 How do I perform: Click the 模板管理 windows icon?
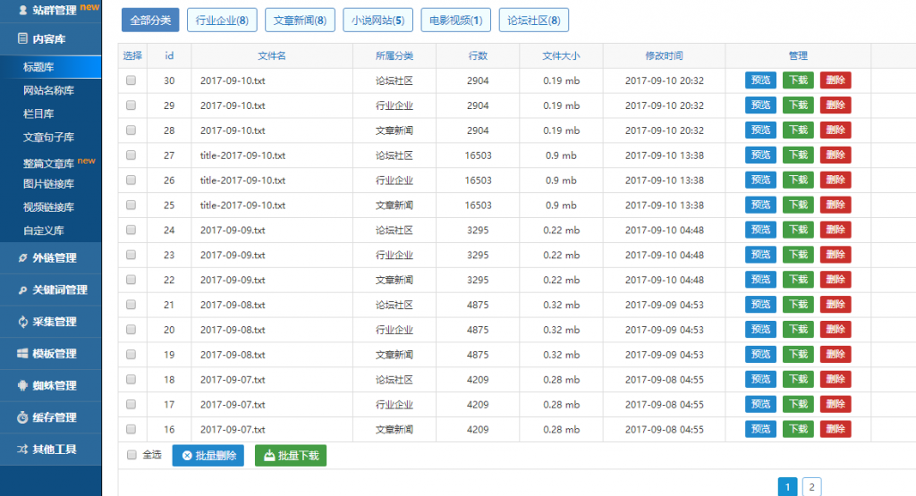23,354
